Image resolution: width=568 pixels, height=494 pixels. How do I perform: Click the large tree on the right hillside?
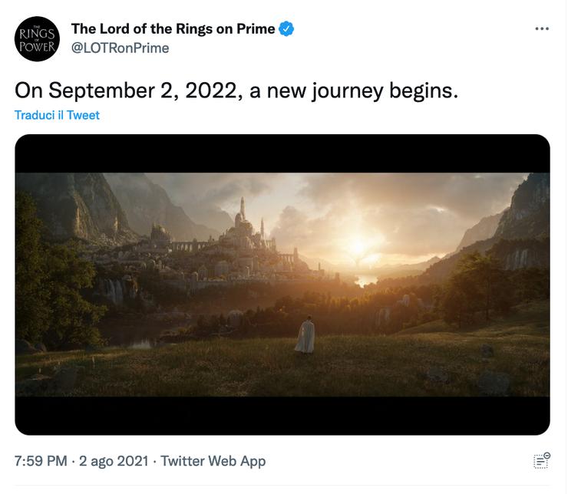click(474, 288)
